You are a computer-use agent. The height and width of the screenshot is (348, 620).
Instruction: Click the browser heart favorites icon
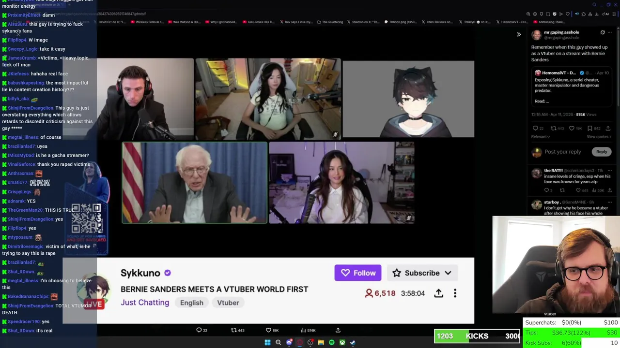click(568, 14)
